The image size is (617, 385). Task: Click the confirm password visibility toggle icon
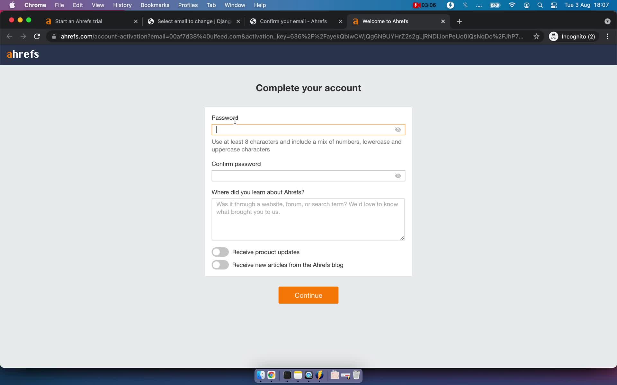(398, 175)
